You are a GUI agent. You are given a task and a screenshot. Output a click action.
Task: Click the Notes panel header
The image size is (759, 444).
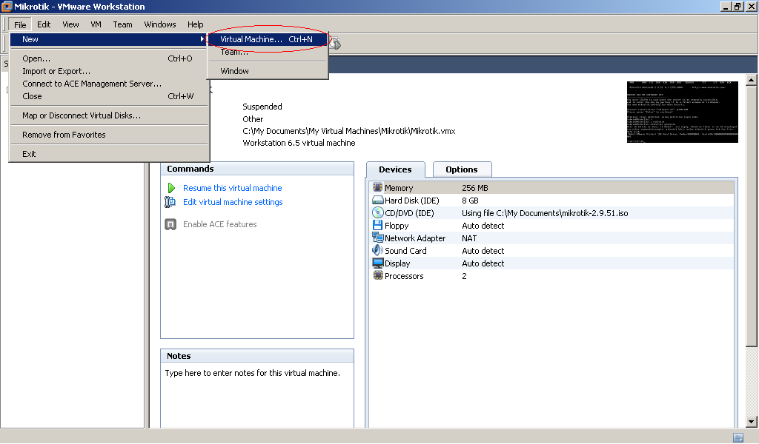click(257, 356)
